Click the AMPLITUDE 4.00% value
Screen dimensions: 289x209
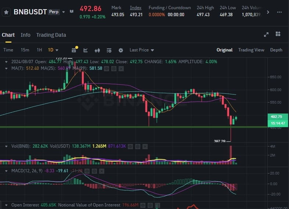click(x=211, y=62)
